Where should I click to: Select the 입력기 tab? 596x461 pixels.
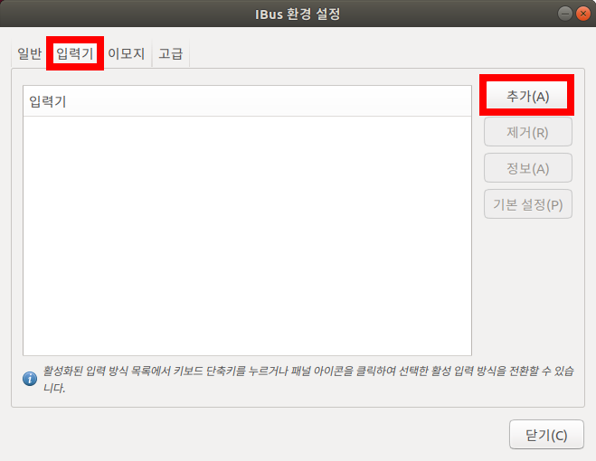[x=75, y=53]
